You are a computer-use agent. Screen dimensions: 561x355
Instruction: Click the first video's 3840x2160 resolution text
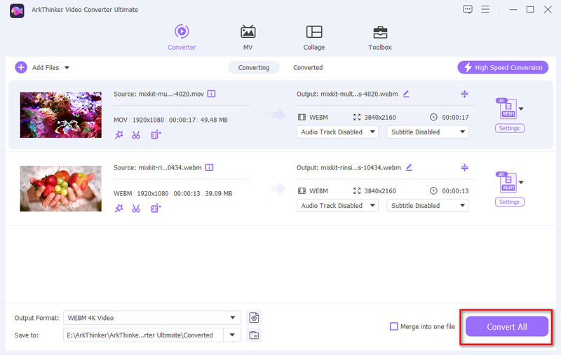(380, 117)
